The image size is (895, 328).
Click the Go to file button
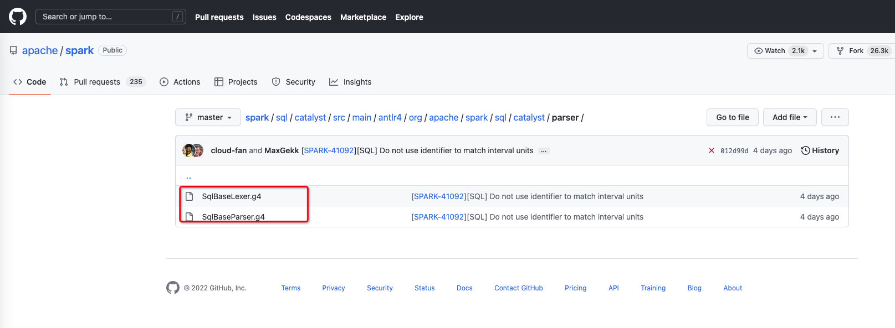click(732, 117)
